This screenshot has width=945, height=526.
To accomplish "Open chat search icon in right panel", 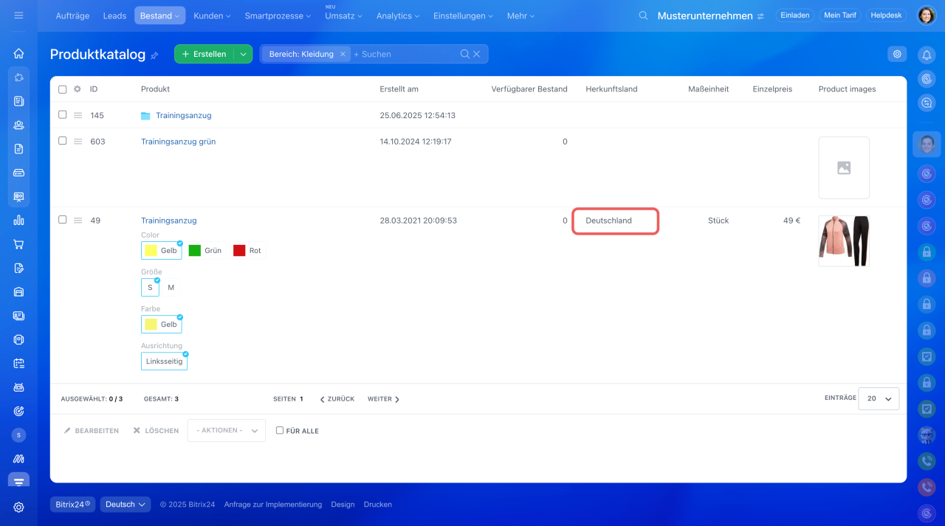I will click(926, 103).
